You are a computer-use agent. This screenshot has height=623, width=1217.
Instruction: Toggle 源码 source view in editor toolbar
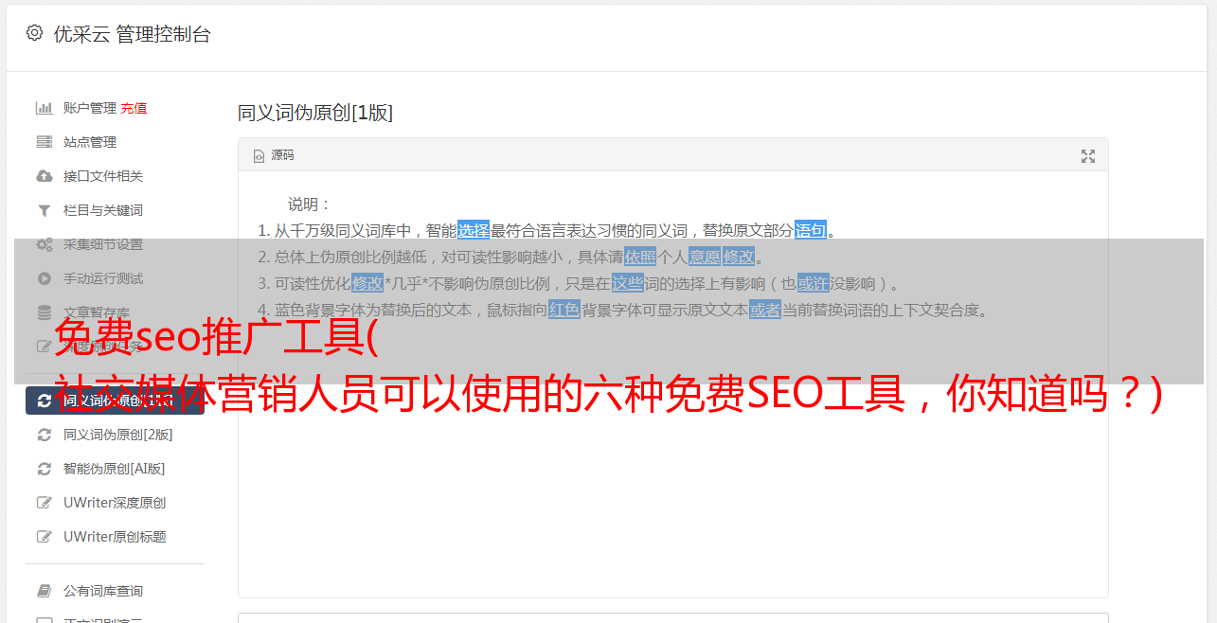274,155
